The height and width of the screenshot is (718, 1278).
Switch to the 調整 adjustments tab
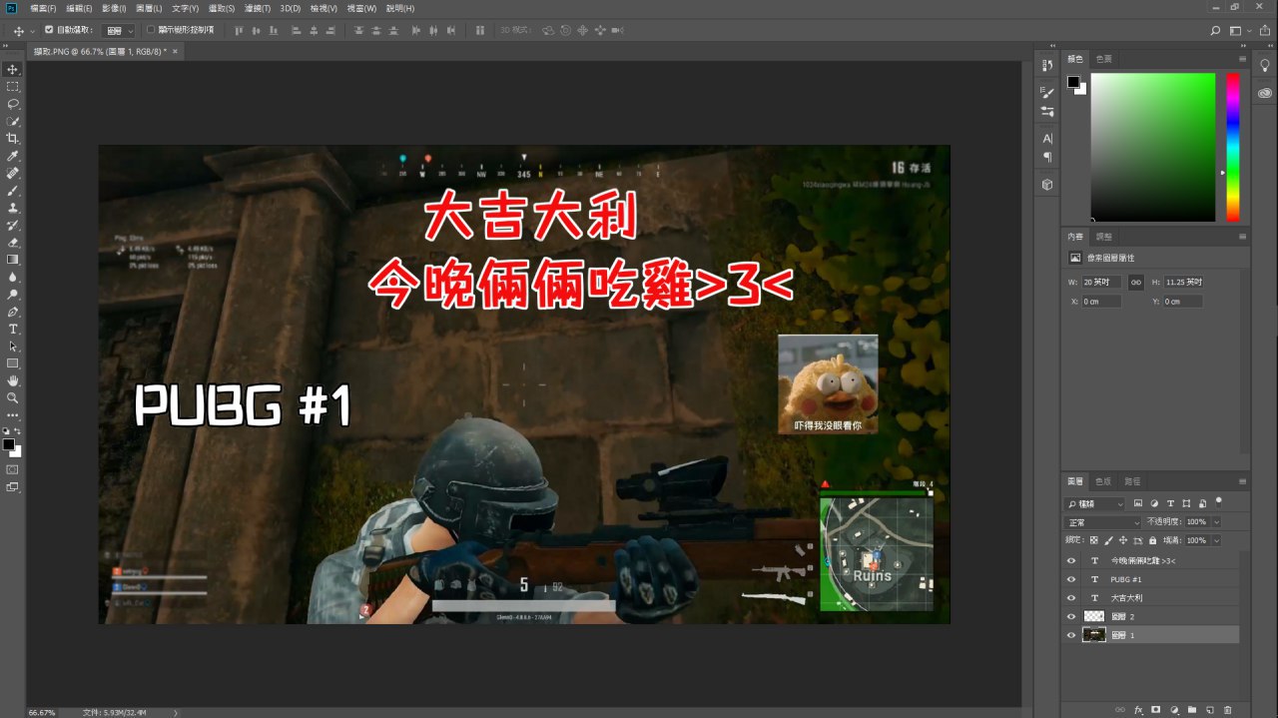click(1104, 237)
